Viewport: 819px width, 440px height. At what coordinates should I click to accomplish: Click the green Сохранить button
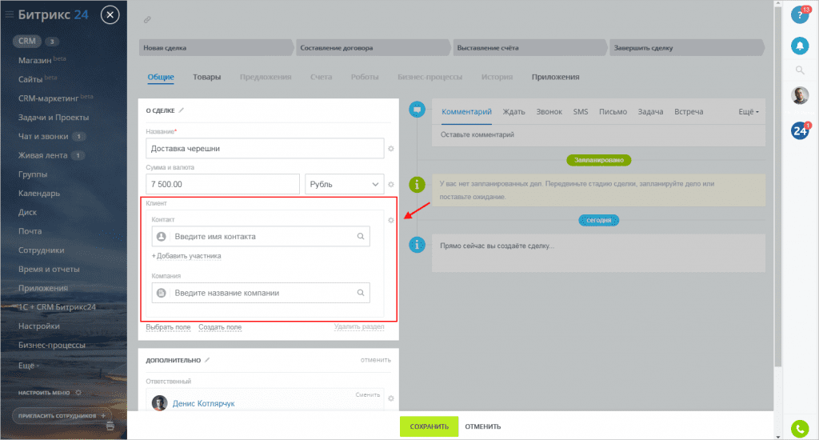[x=429, y=426]
